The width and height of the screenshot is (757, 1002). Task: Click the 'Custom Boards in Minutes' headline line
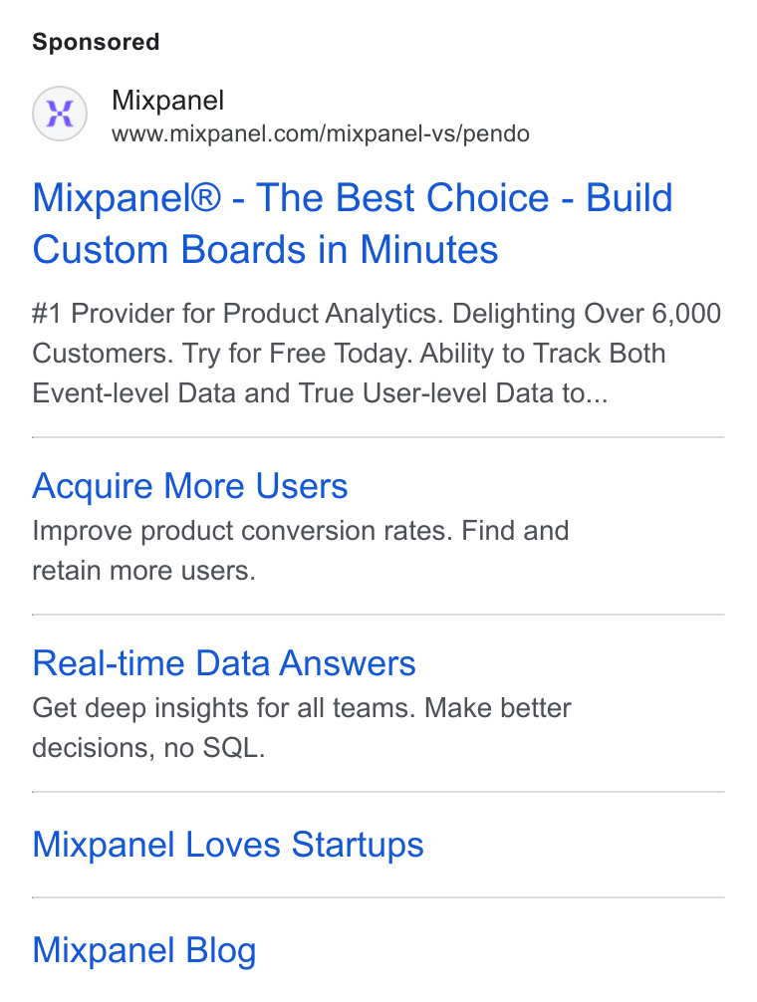click(265, 249)
